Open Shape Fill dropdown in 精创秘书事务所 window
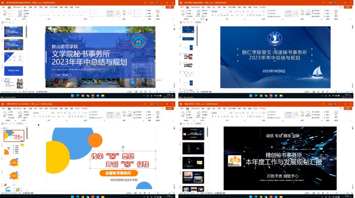Viewport: 355px width, 198px height. pyautogui.click(x=316, y=112)
